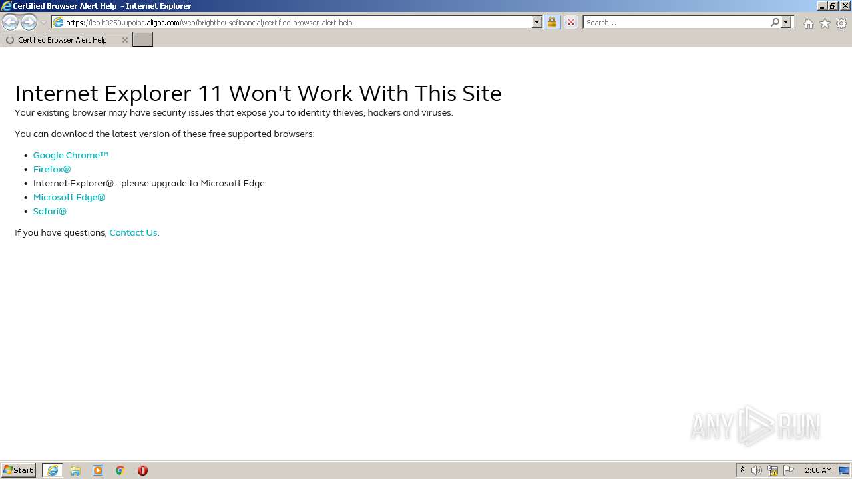Launch media player taskbar icon
This screenshot has width=852, height=479.
coord(98,470)
